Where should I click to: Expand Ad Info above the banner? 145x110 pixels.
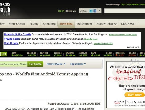(72, 31)
